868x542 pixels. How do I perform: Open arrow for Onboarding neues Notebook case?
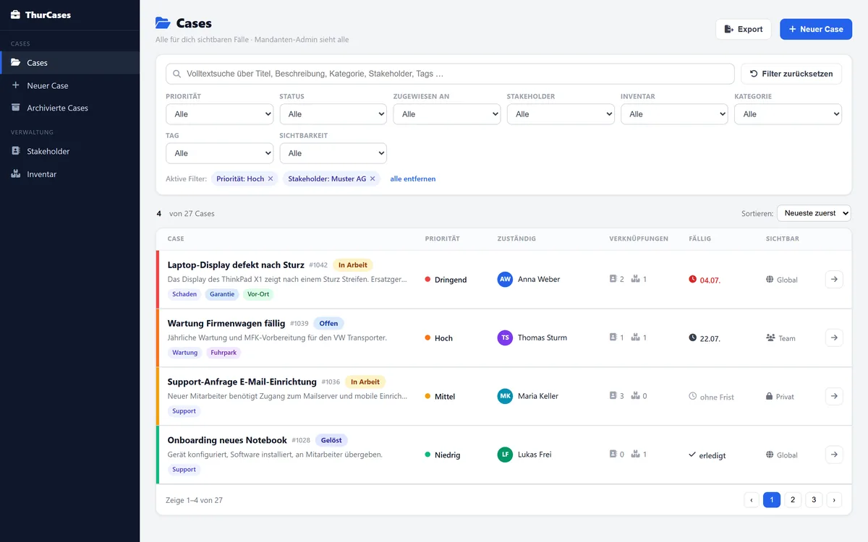(x=834, y=455)
